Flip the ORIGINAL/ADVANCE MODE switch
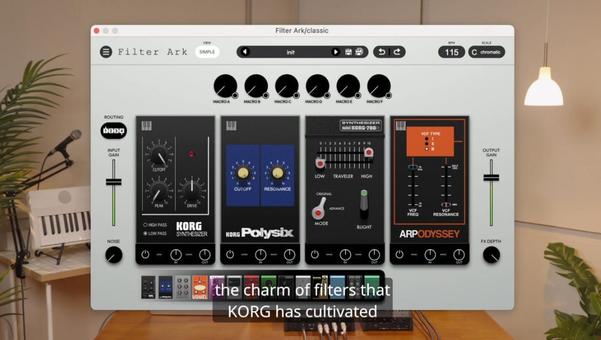The height and width of the screenshot is (340, 601). tap(319, 208)
